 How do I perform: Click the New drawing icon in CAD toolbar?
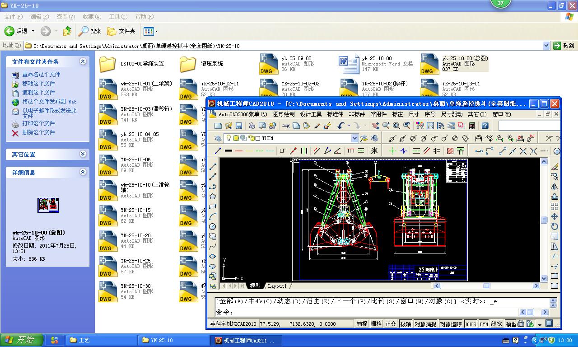(218, 126)
